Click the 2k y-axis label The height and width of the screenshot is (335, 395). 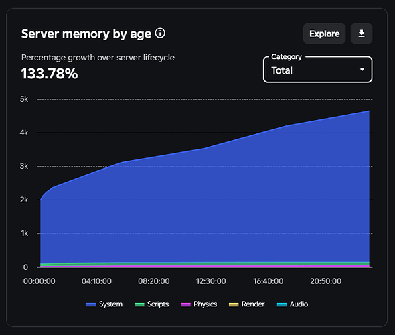click(24, 200)
